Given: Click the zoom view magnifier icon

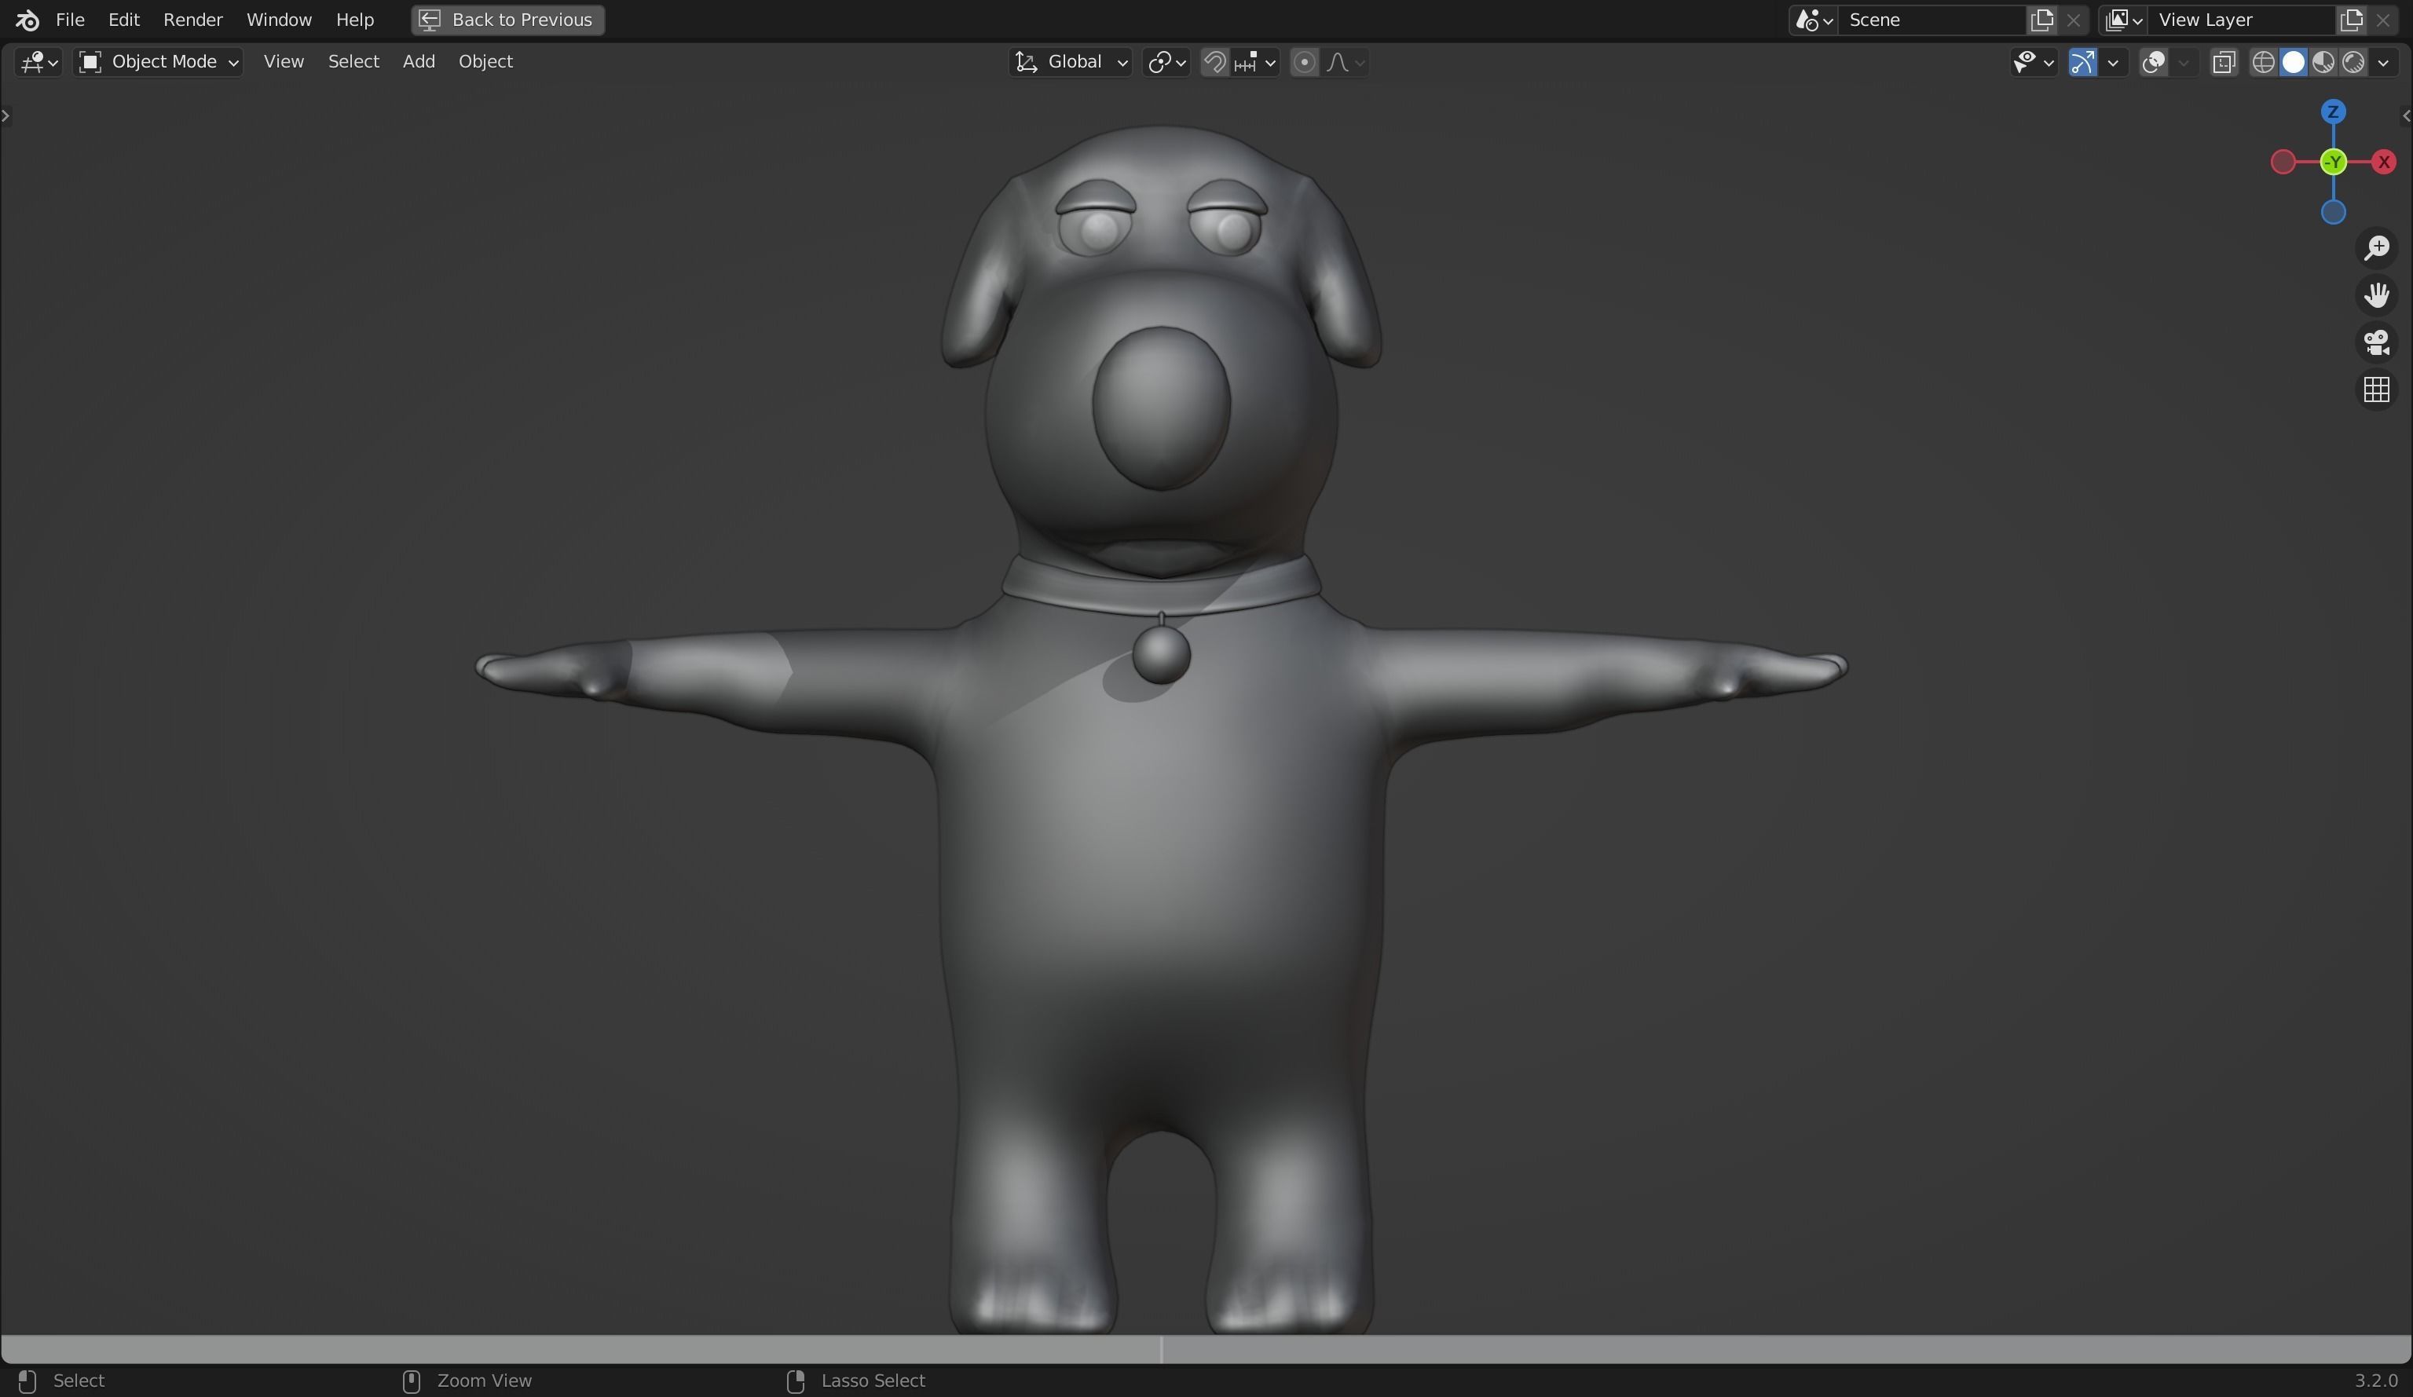Looking at the screenshot, I should point(2377,248).
